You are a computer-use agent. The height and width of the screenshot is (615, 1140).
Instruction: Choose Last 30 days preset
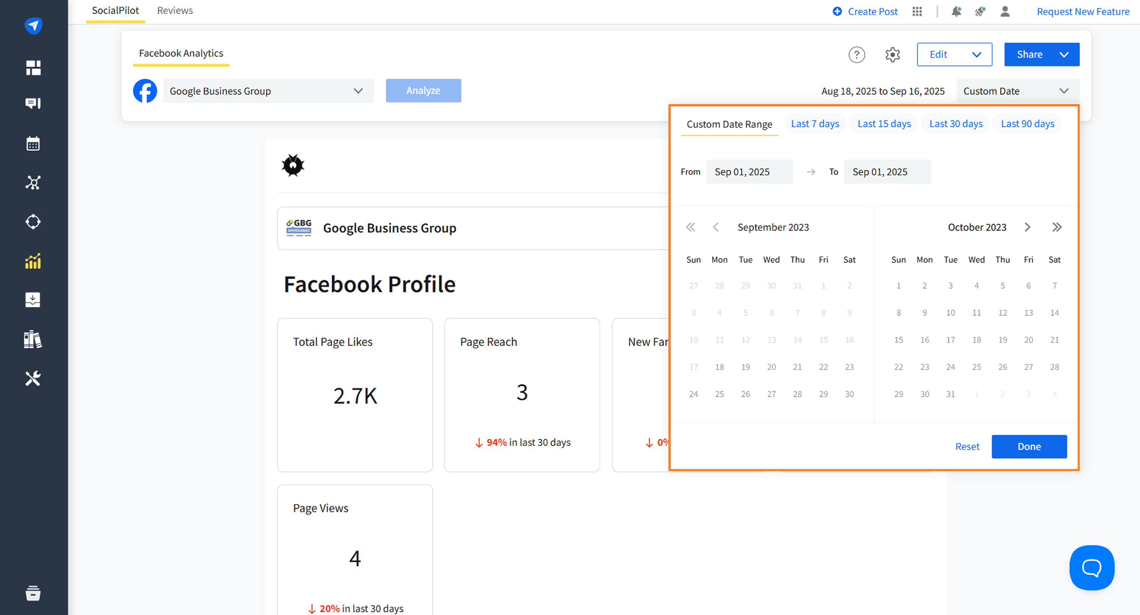coord(956,124)
